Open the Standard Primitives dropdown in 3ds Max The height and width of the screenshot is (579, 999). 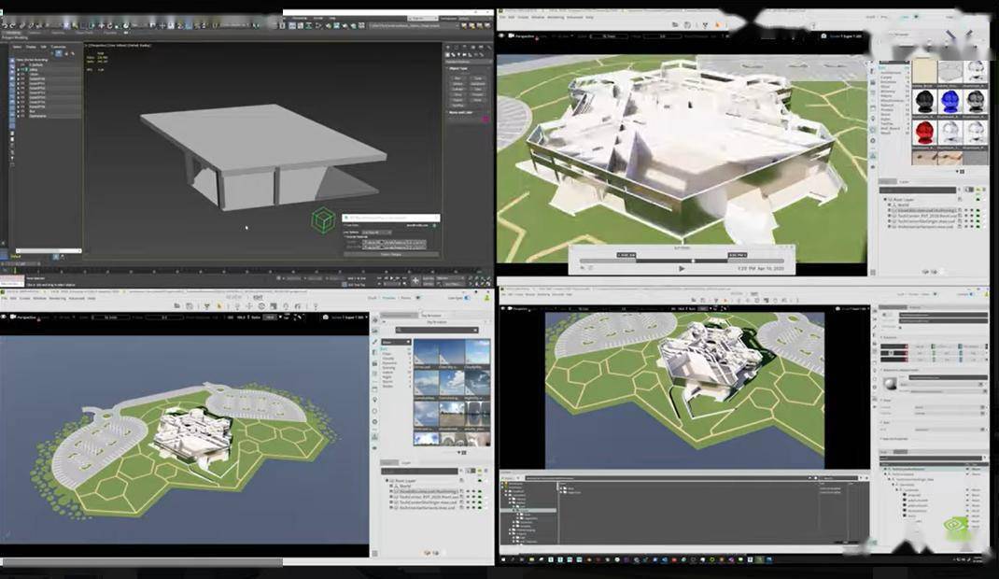[467, 62]
